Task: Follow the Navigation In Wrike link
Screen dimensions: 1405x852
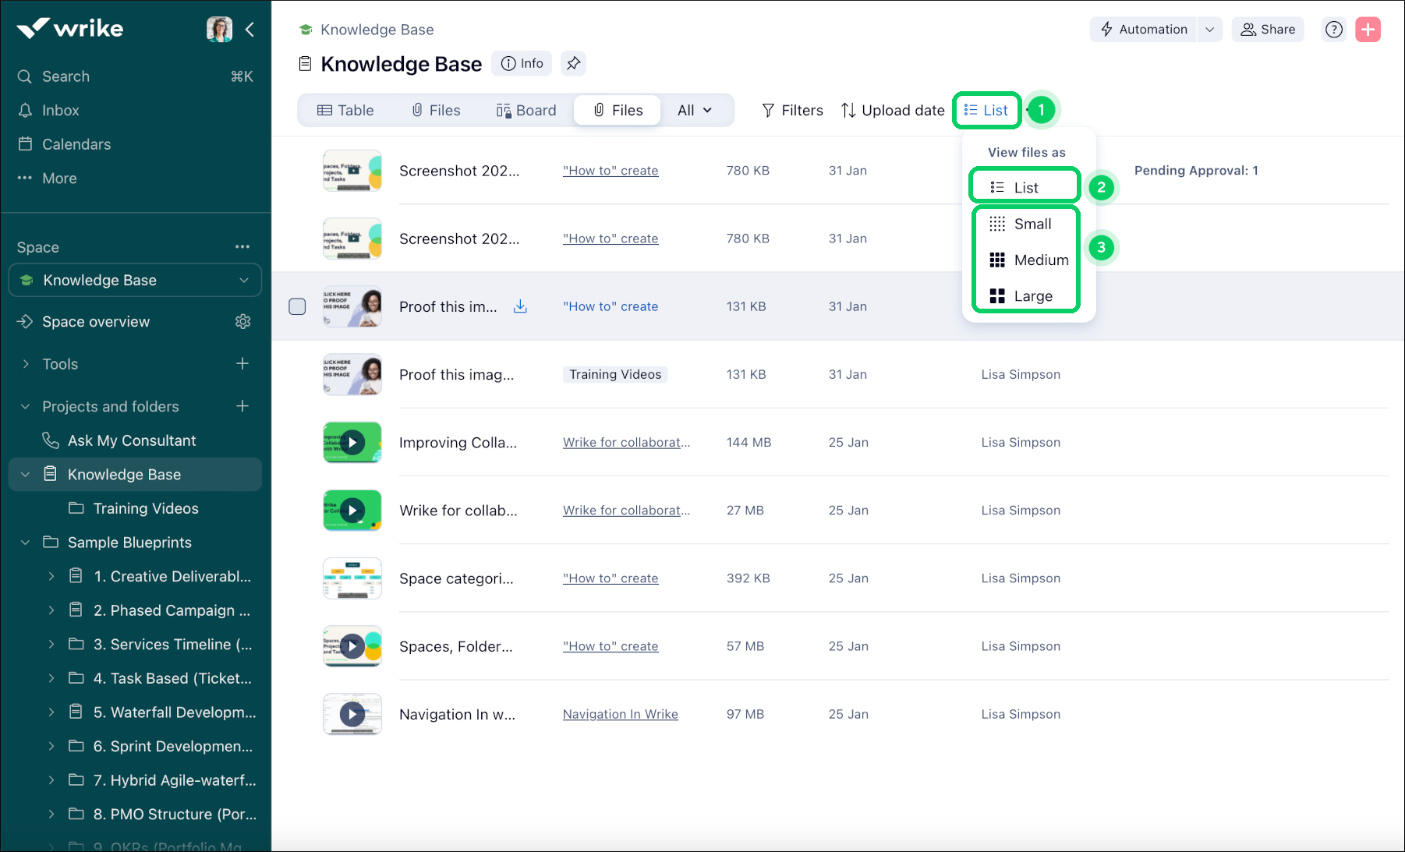Action: click(620, 713)
